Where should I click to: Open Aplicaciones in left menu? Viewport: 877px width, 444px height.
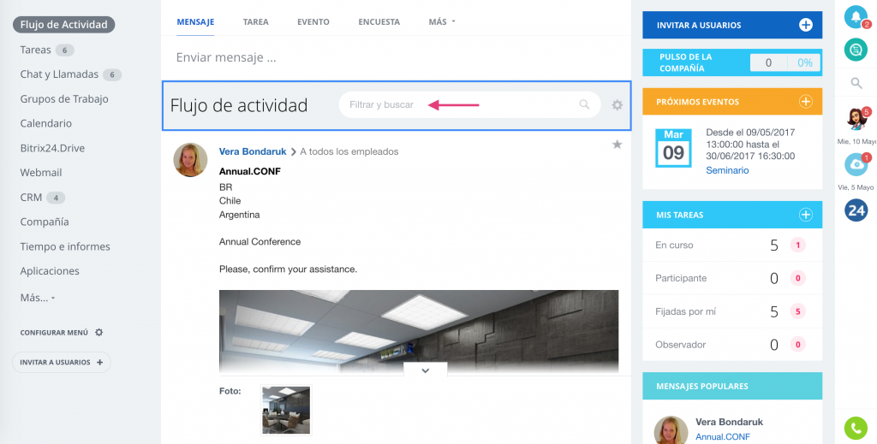pyautogui.click(x=50, y=271)
